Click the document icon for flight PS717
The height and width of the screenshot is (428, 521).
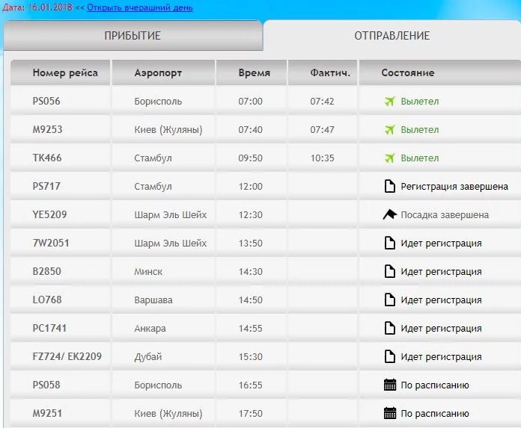tap(389, 186)
